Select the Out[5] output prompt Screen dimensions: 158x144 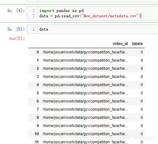17,38
